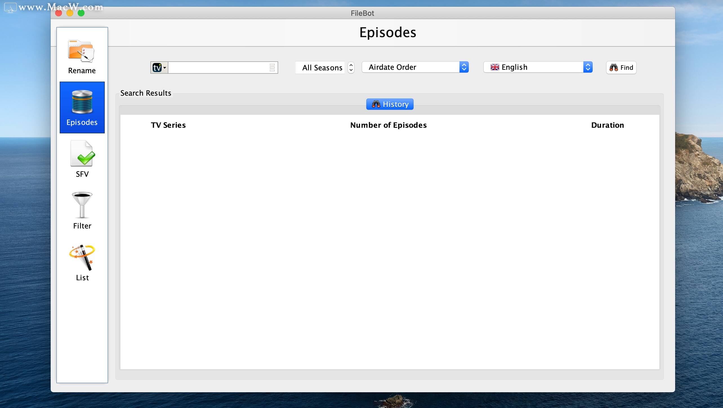Select the History tab
This screenshot has height=408, width=723.
point(390,104)
